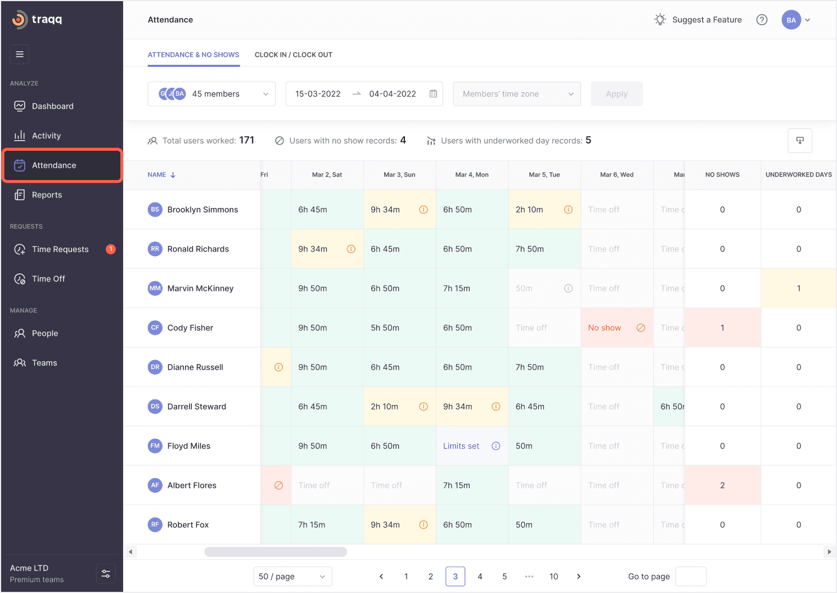This screenshot has width=837, height=593.
Task: Go to page 1
Action: coord(406,577)
